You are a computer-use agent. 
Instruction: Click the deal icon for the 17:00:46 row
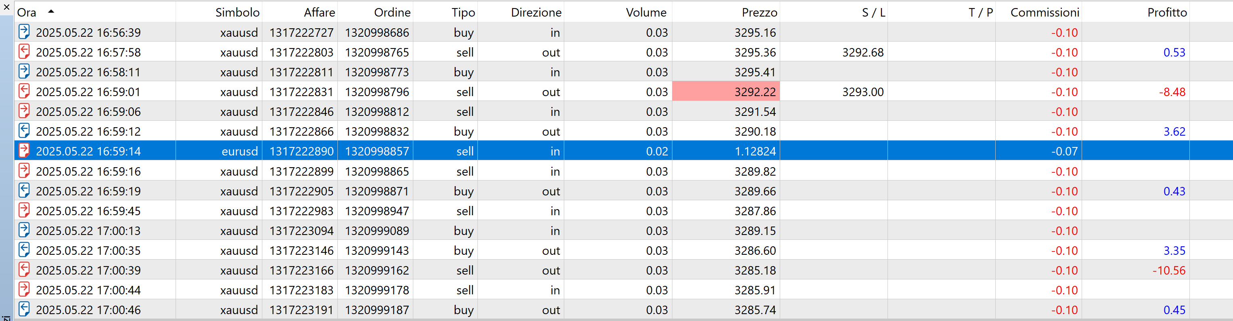point(24,309)
